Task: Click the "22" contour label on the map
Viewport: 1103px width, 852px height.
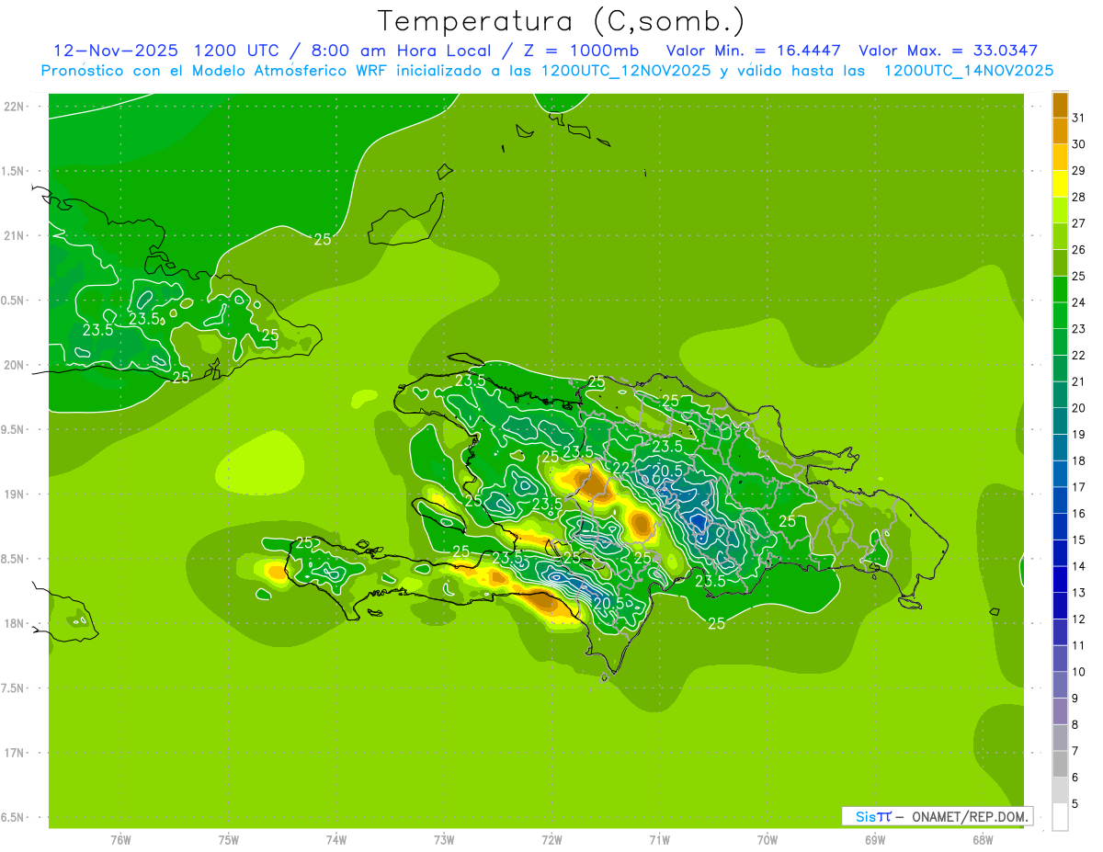Action: pos(621,468)
